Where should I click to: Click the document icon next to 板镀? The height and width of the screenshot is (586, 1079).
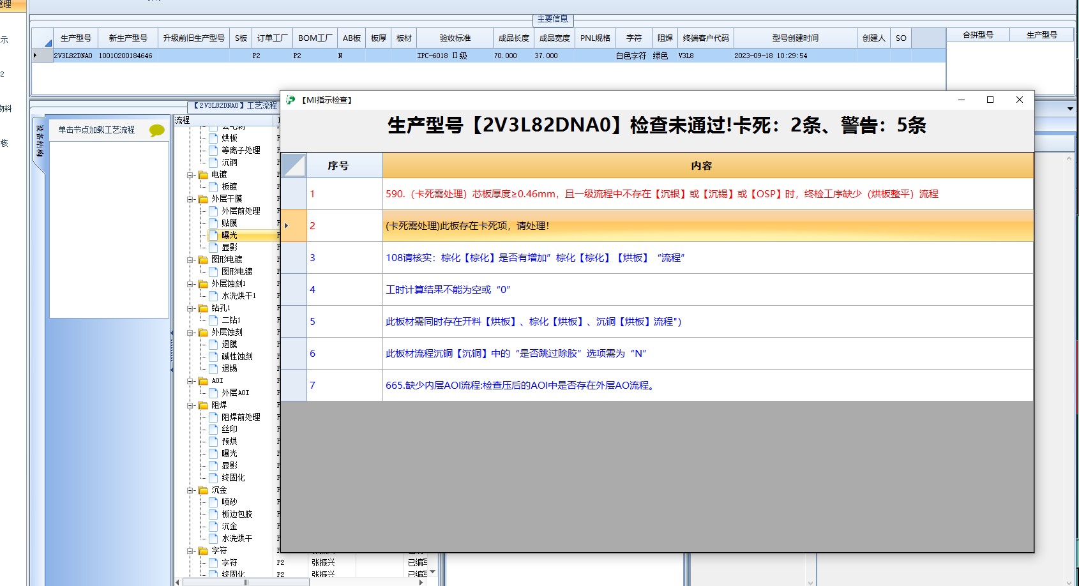(x=213, y=186)
